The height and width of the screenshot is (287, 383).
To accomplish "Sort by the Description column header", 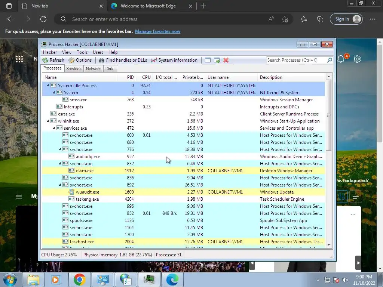I will point(291,77).
